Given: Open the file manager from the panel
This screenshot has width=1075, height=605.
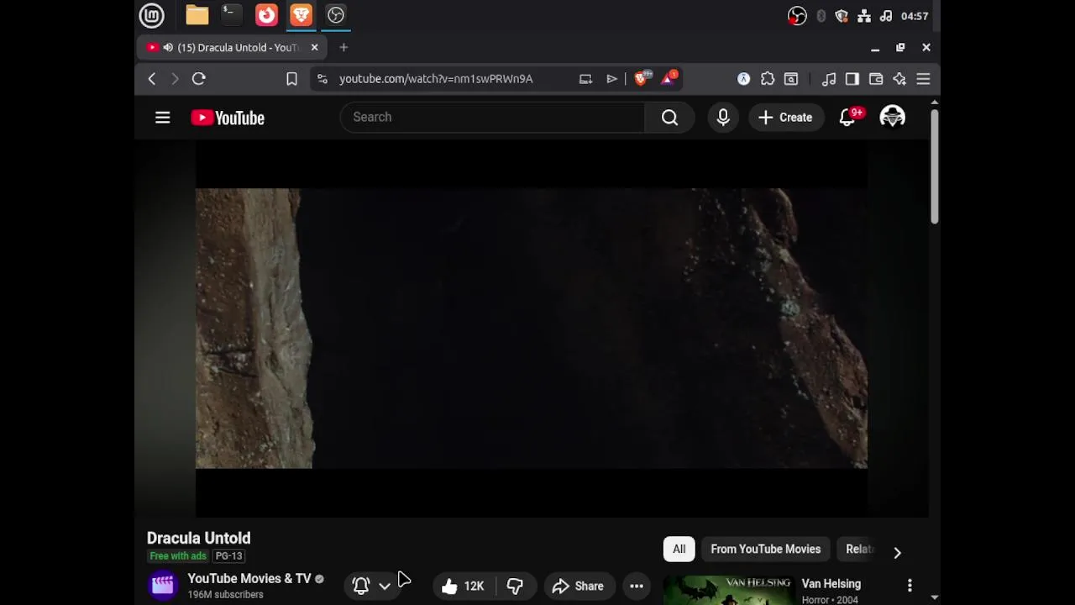Looking at the screenshot, I should pyautogui.click(x=197, y=15).
